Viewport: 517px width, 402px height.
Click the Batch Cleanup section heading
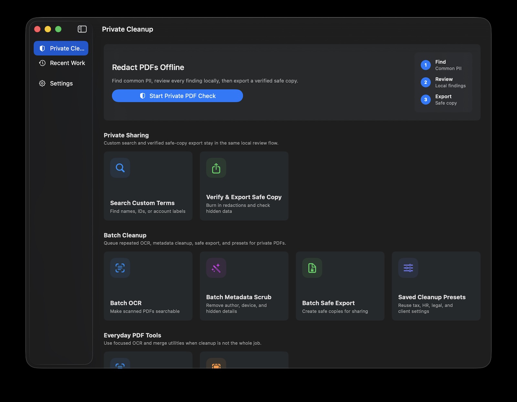125,235
